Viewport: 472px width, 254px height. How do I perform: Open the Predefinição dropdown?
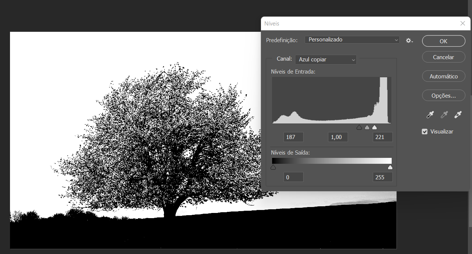click(352, 40)
